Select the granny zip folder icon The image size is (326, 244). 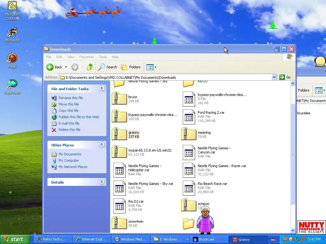click(119, 134)
